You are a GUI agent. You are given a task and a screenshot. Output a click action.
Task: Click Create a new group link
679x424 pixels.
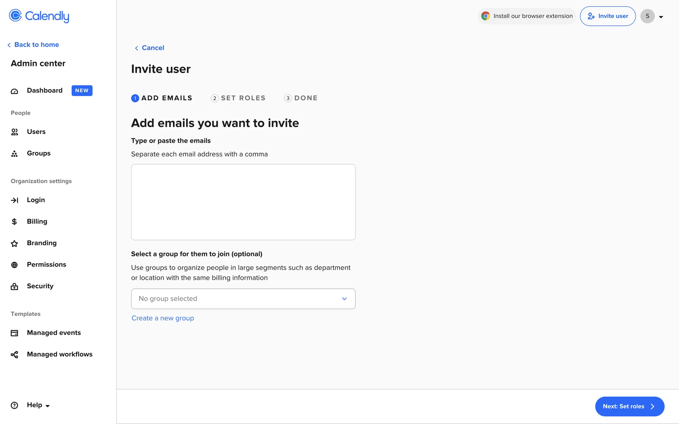click(x=163, y=318)
